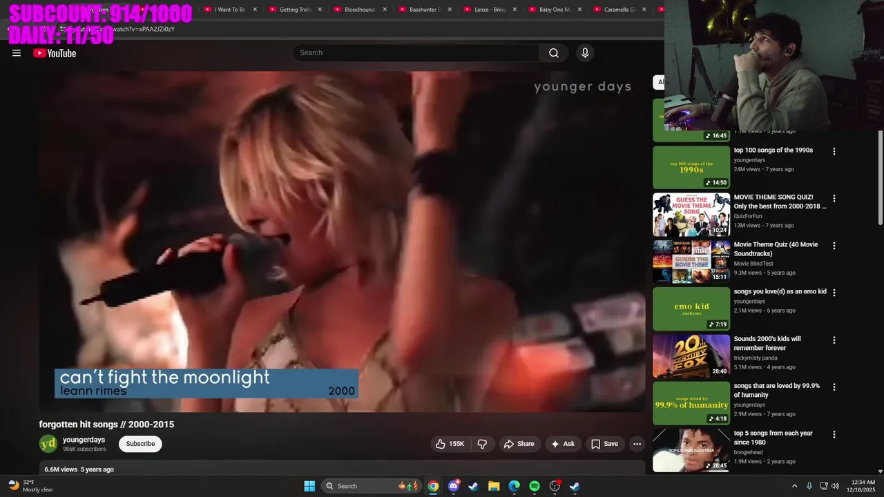Image resolution: width=884 pixels, height=497 pixels.
Task: Open the youngerdays channel avatar
Action: (x=48, y=444)
